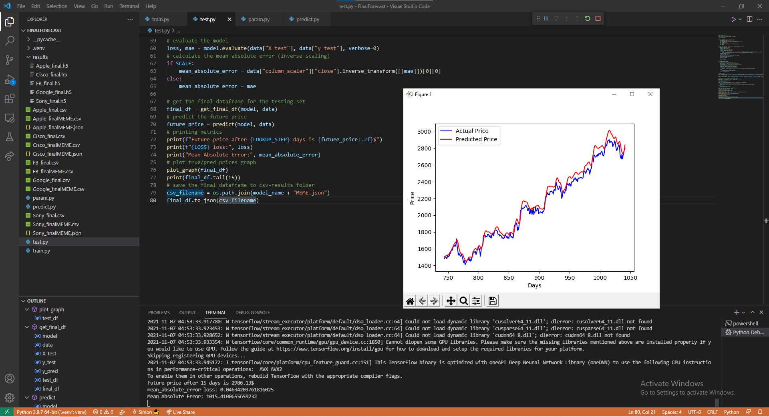Toggle split editor layout
Screen dimensions: 769x417
tap(749, 19)
